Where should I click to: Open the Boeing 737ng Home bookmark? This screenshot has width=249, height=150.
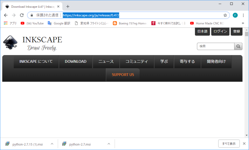(x=130, y=23)
